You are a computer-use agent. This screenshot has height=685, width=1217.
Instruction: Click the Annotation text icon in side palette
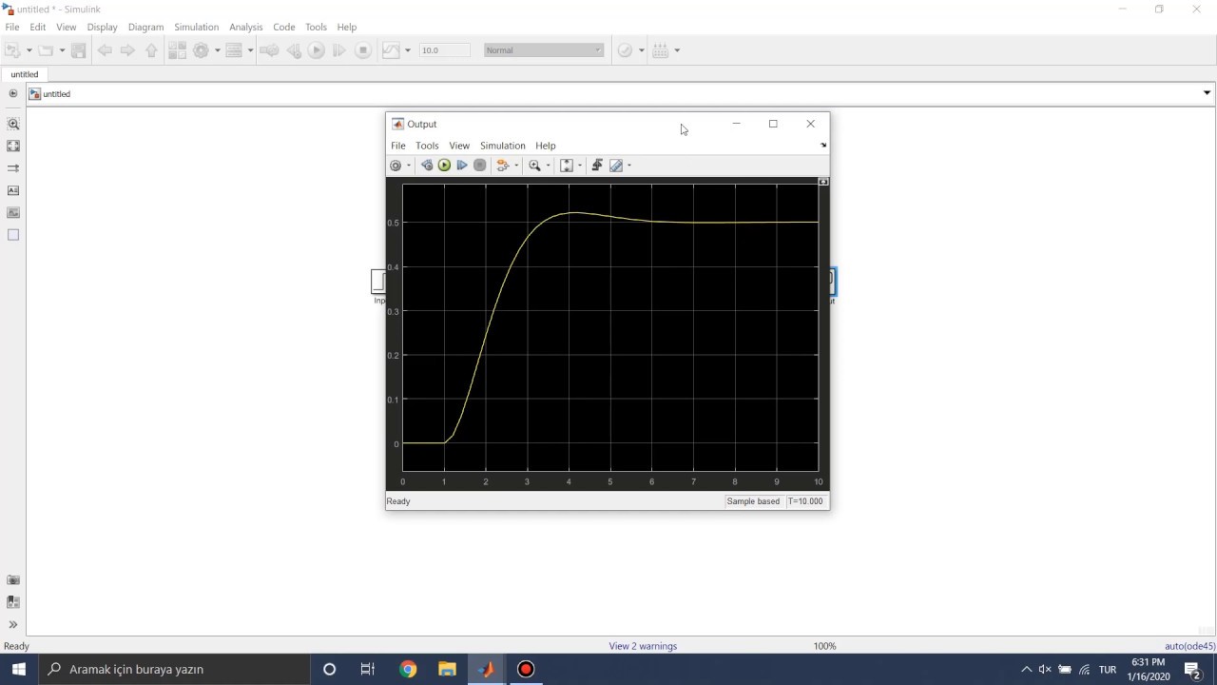pos(13,190)
